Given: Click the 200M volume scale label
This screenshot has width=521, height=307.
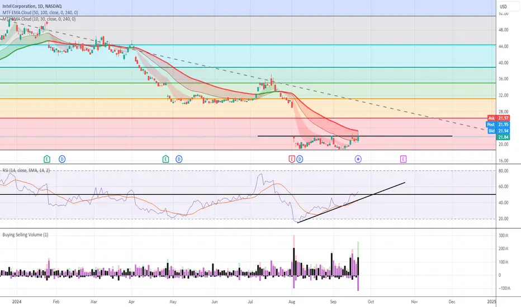Looking at the screenshot, I should (x=503, y=248).
